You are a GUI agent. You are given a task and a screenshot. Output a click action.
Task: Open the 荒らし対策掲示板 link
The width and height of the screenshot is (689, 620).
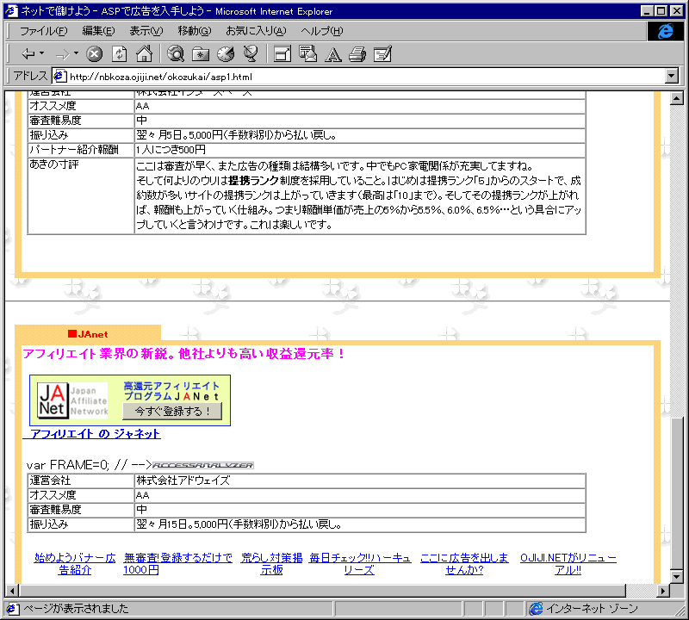(x=271, y=564)
